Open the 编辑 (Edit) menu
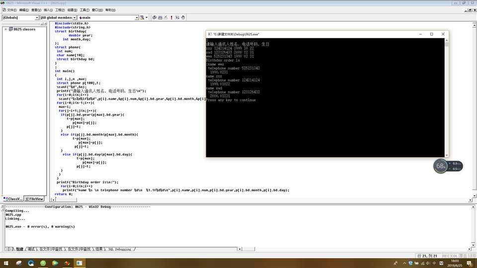477x268 pixels. pyautogui.click(x=24, y=10)
